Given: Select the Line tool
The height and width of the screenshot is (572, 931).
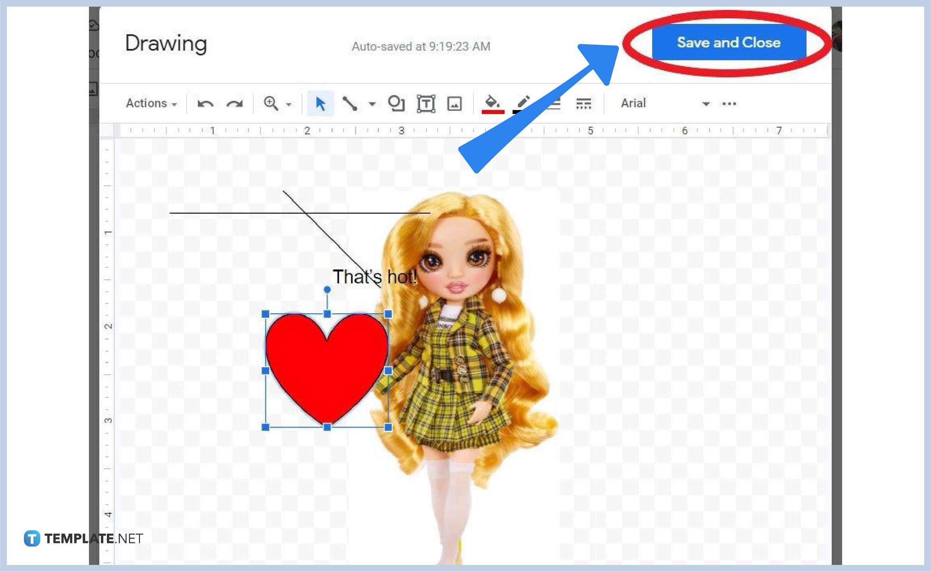Looking at the screenshot, I should [351, 103].
